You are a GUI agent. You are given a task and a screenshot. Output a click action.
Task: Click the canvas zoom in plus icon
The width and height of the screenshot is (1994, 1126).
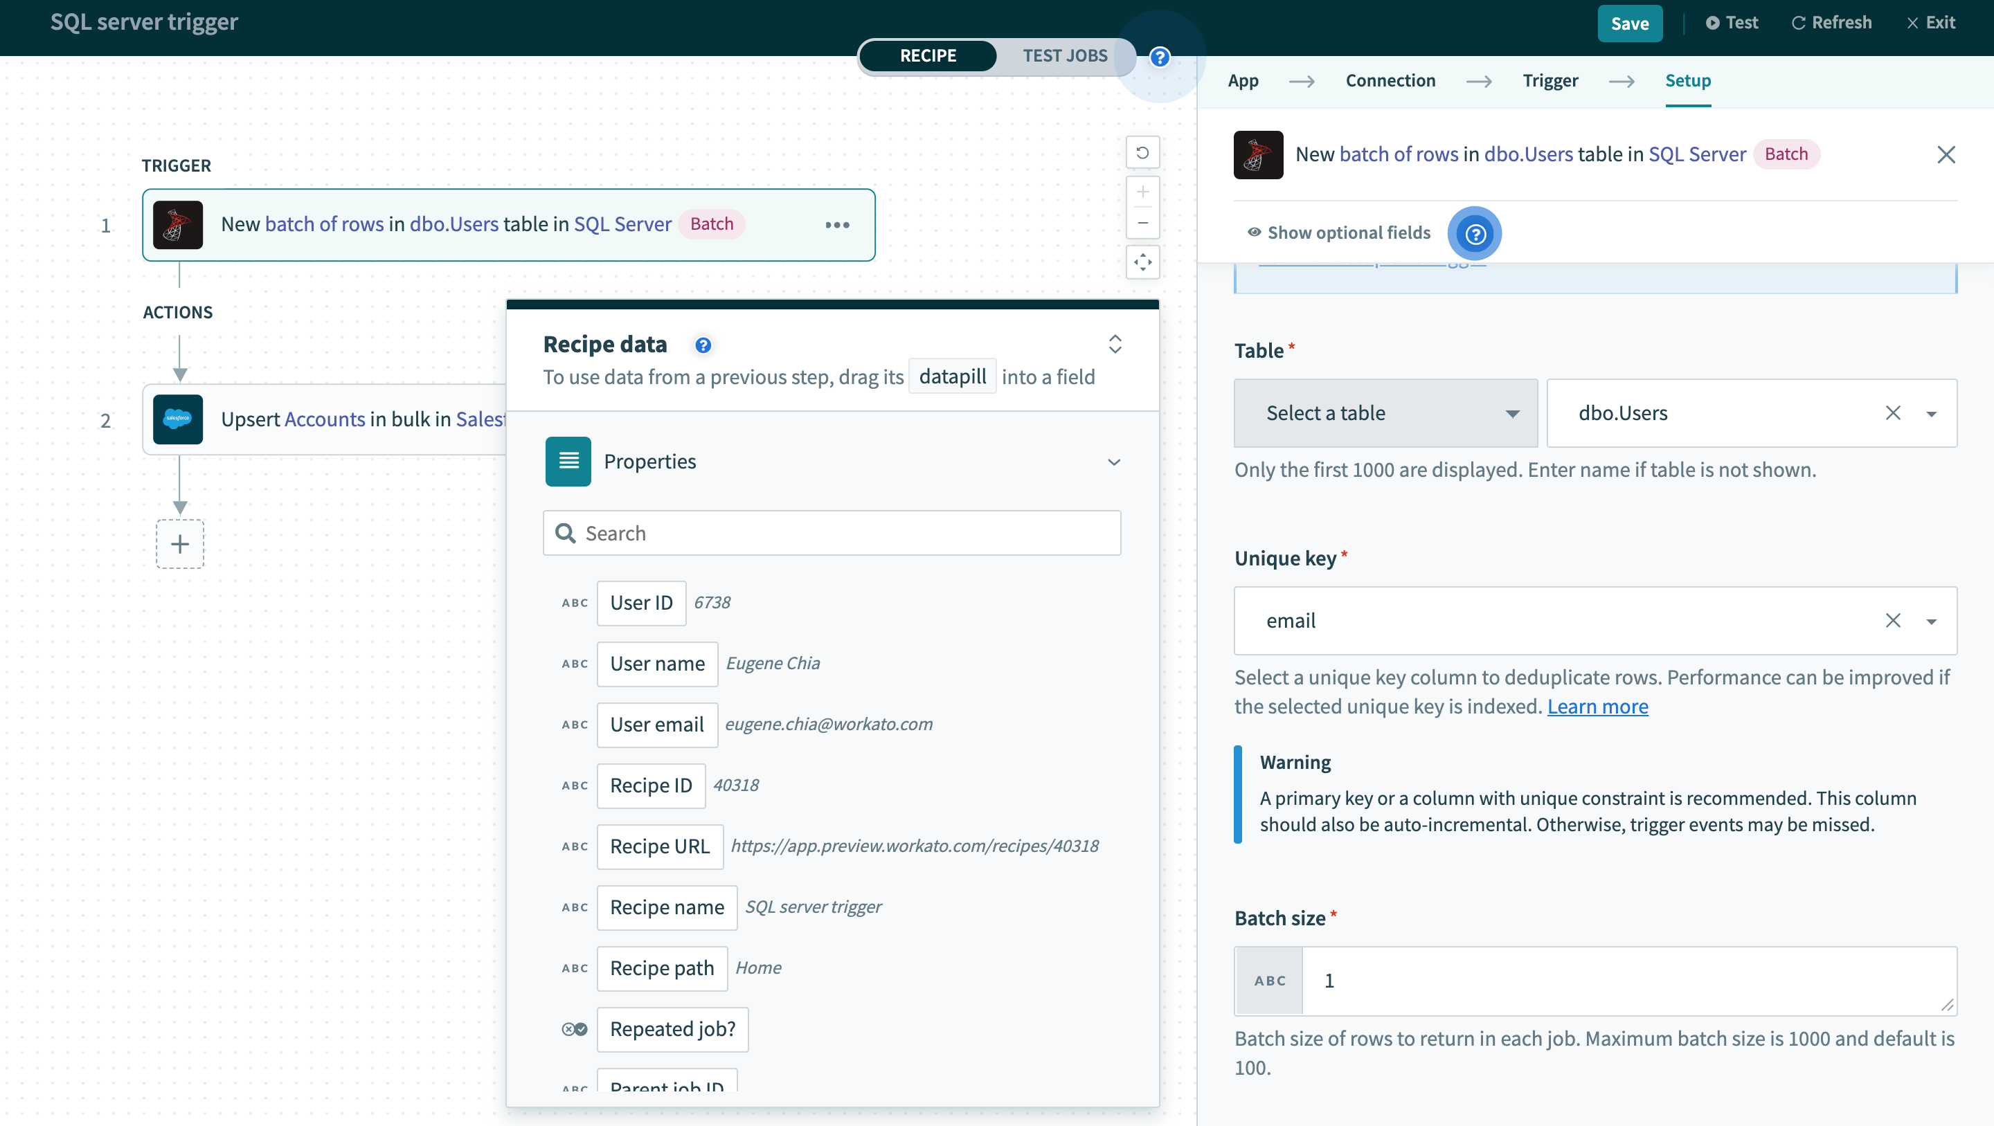point(1142,192)
